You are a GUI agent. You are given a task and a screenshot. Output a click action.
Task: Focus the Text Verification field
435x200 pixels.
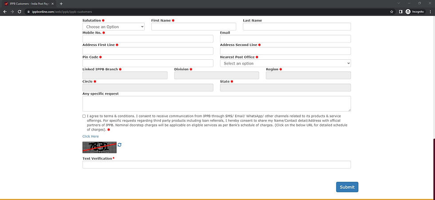[x=217, y=165]
